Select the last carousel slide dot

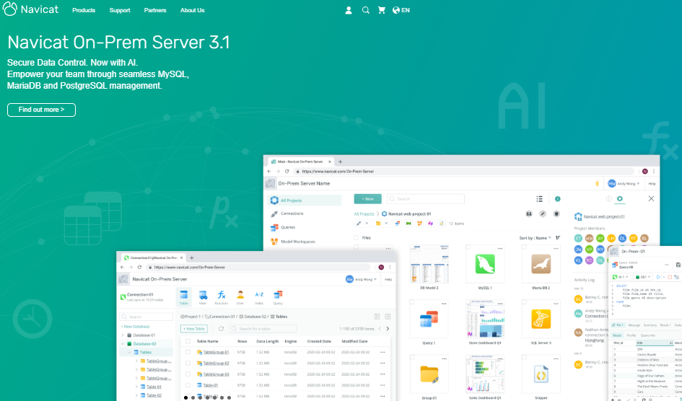[229, 397]
